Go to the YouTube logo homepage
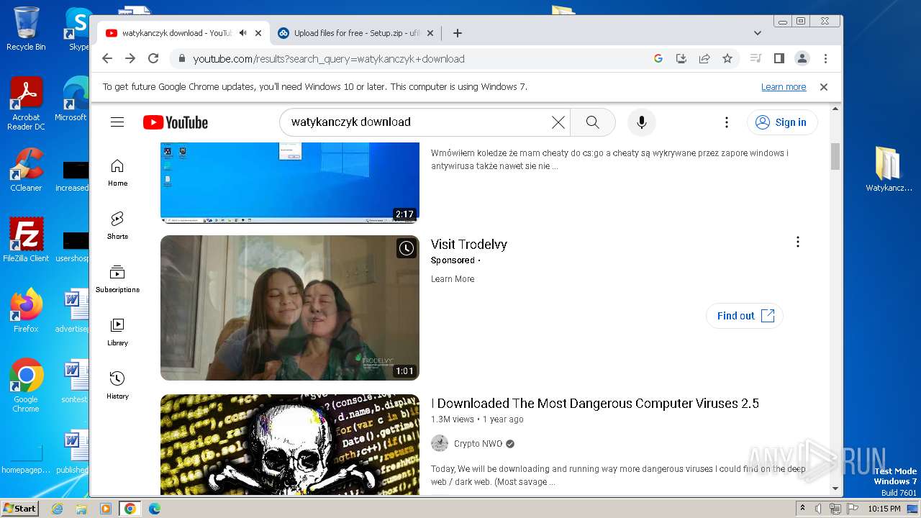This screenshot has height=518, width=921. (x=175, y=122)
